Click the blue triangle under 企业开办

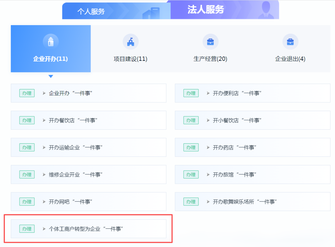(x=51, y=76)
